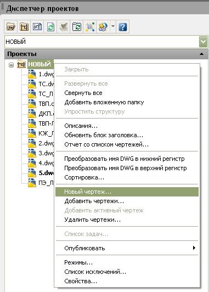Click the New Project toolbar icon

coord(24,27)
